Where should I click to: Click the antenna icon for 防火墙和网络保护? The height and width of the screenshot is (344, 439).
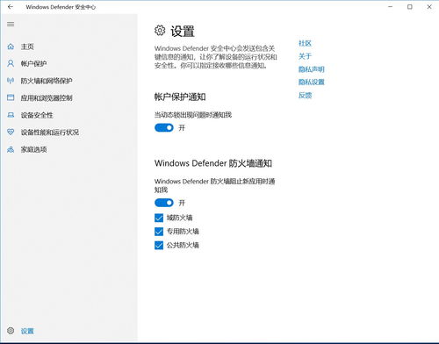11,81
